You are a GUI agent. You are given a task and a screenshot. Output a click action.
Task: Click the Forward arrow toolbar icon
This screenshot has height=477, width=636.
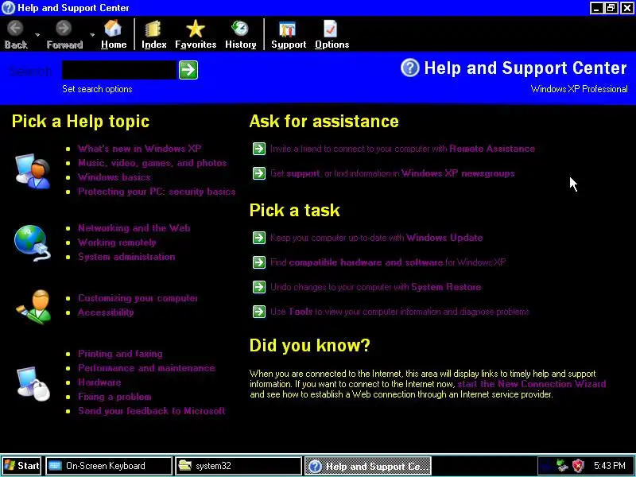[x=64, y=29]
